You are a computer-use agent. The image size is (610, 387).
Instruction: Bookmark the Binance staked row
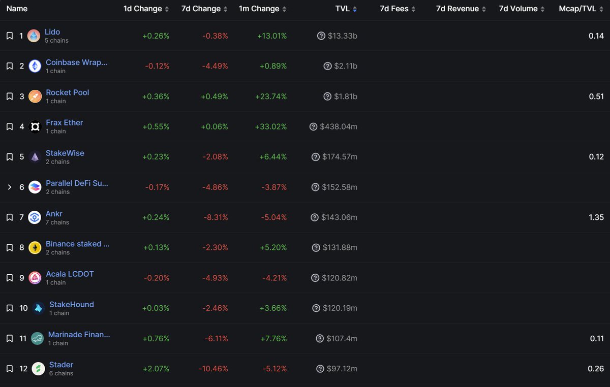(9, 248)
